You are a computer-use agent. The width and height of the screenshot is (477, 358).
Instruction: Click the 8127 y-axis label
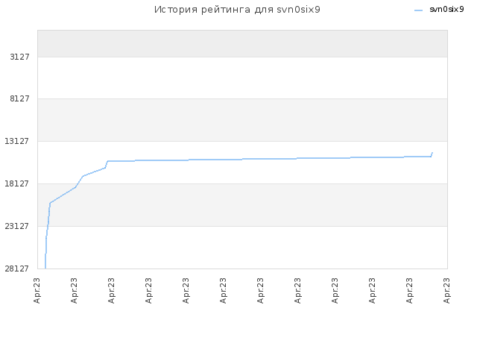click(x=19, y=98)
